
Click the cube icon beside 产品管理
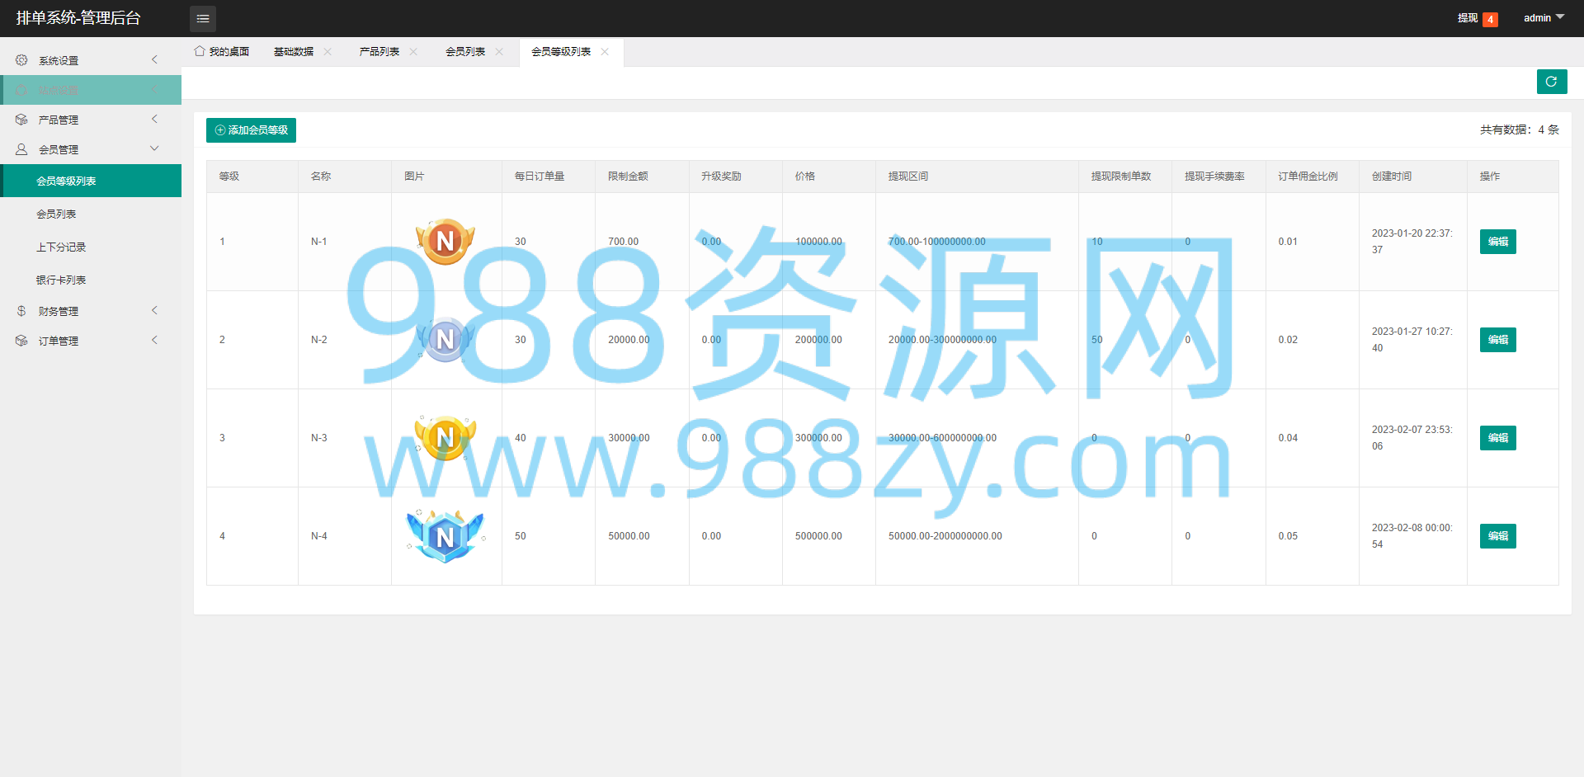point(21,120)
